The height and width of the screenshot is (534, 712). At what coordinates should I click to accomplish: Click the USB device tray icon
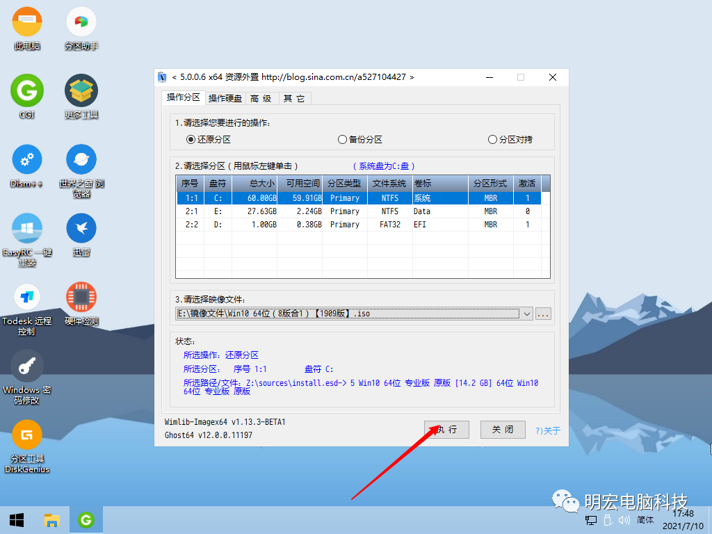tap(608, 520)
